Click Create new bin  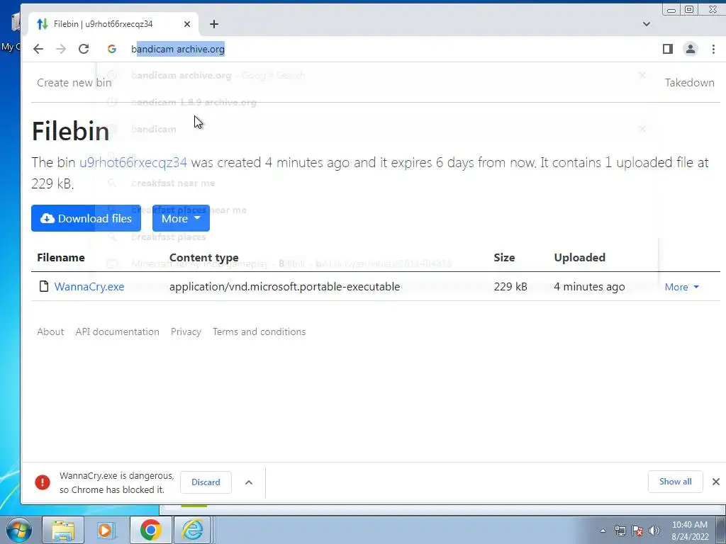(x=74, y=83)
